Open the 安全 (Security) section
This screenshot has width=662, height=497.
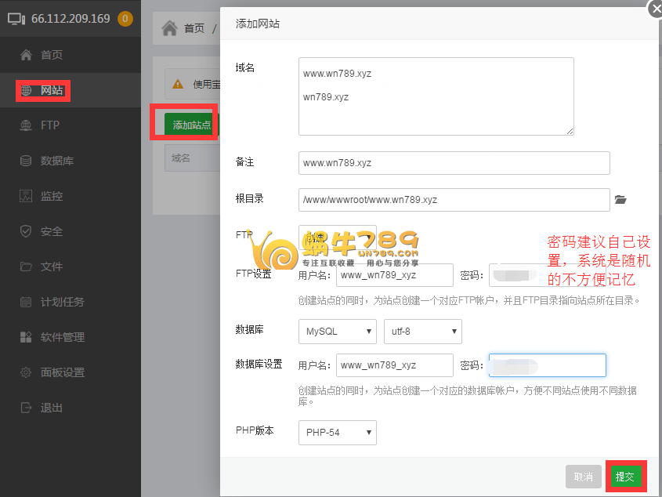46,231
